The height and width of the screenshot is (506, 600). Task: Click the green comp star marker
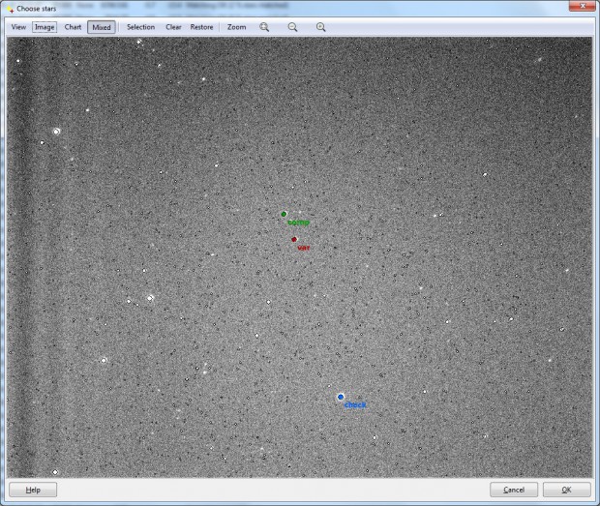[284, 214]
